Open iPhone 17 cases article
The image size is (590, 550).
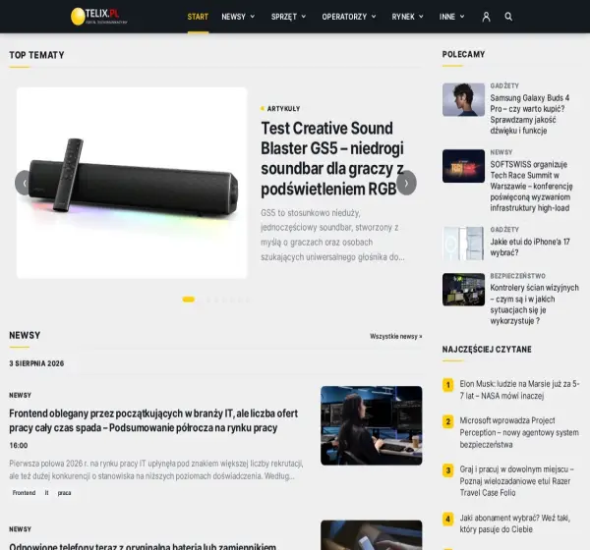point(530,247)
